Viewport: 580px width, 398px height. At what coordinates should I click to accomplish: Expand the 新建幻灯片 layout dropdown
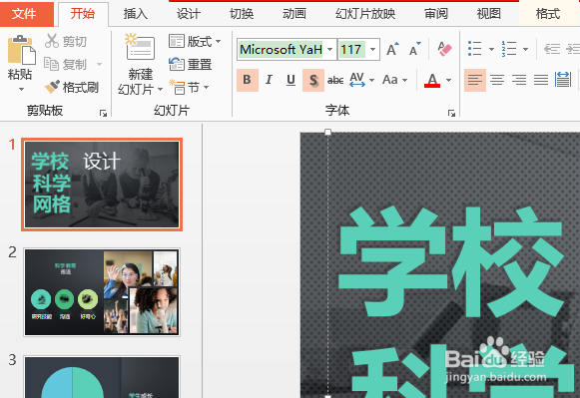click(x=160, y=90)
